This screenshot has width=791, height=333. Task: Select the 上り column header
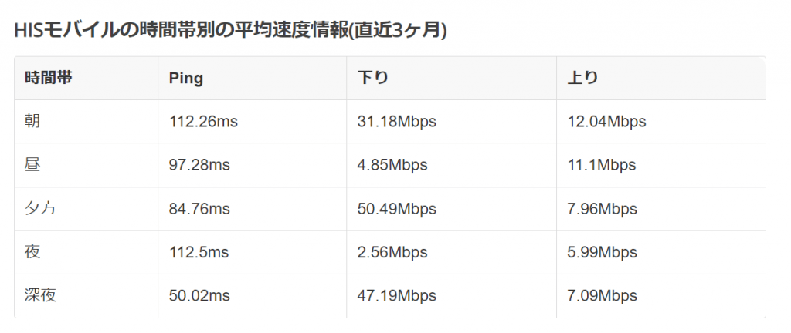click(583, 78)
